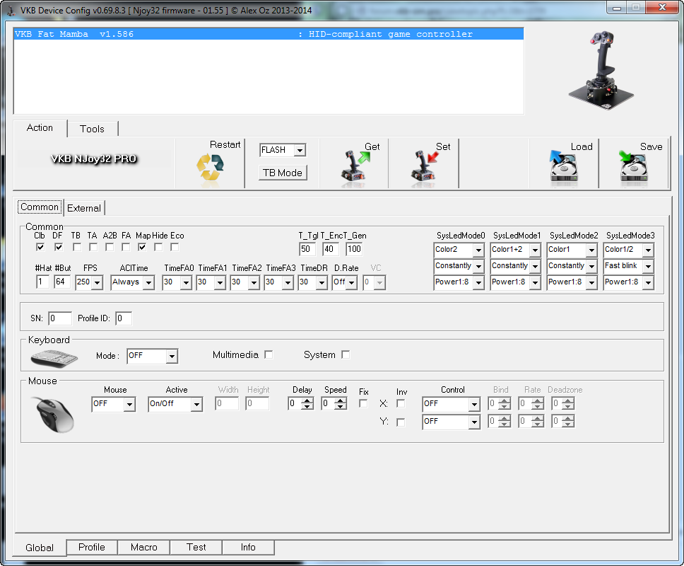Image resolution: width=684 pixels, height=566 pixels.
Task: Open the Profile bottom tab
Action: (92, 547)
